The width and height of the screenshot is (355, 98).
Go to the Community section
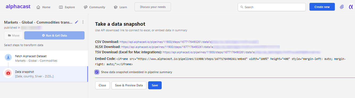click(94, 7)
